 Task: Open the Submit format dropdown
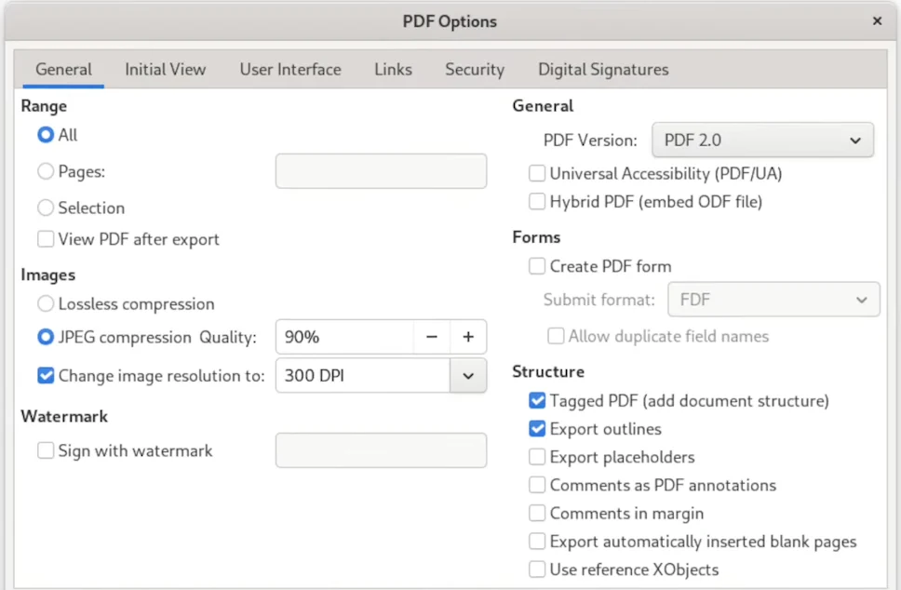click(x=773, y=300)
